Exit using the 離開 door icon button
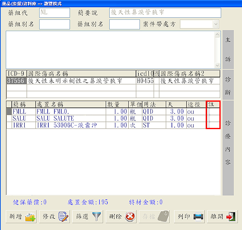Screen dimensions: 242x230 click(x=222, y=217)
